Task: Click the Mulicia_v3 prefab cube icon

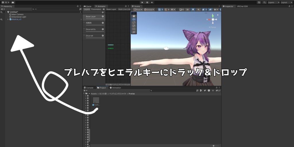Action: (x=10, y=19)
